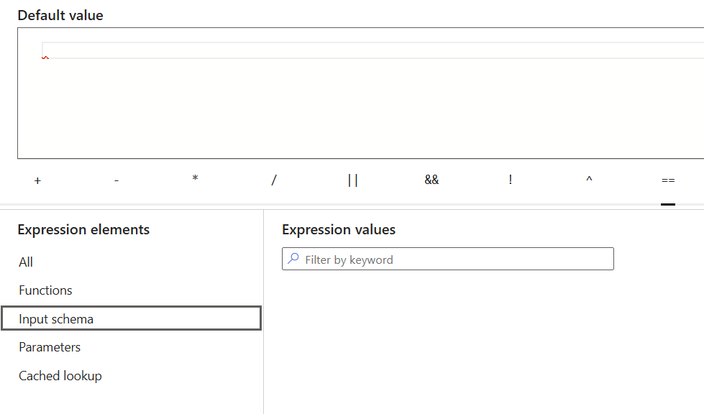Viewport: 704px width, 414px height.
Task: Focus the Filter by keyword field
Action: (x=447, y=259)
